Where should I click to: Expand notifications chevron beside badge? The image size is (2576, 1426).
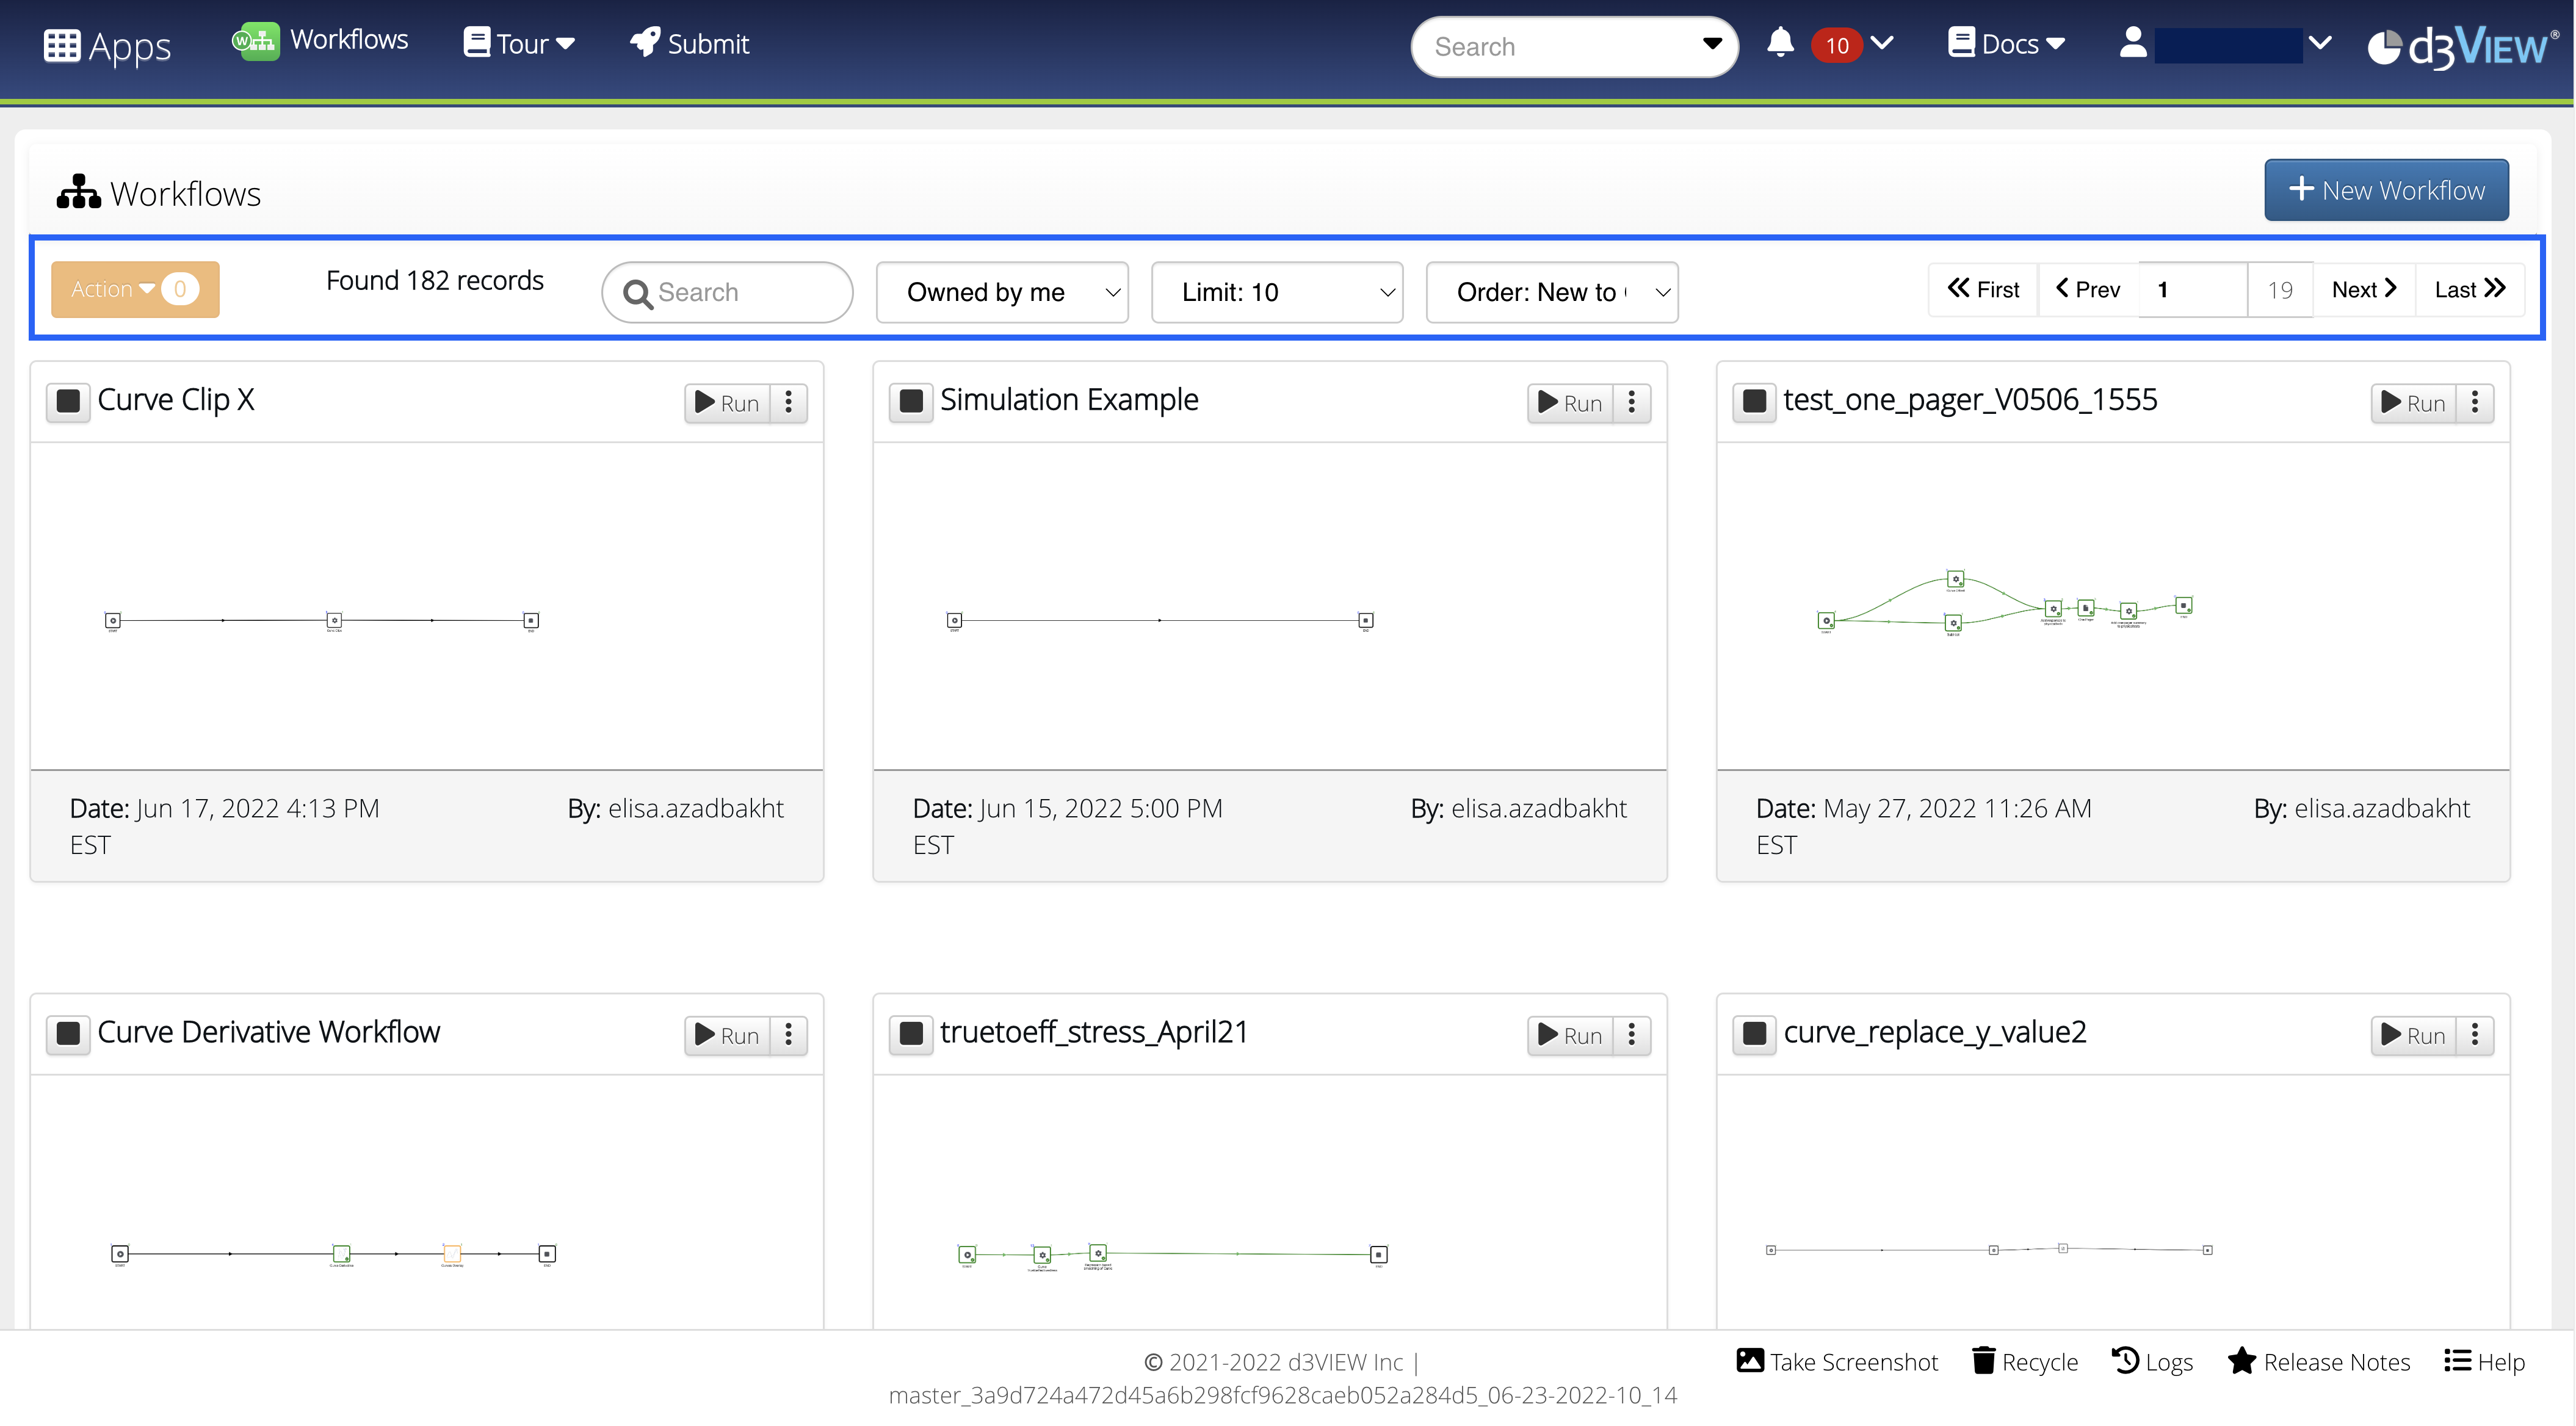pos(1882,43)
